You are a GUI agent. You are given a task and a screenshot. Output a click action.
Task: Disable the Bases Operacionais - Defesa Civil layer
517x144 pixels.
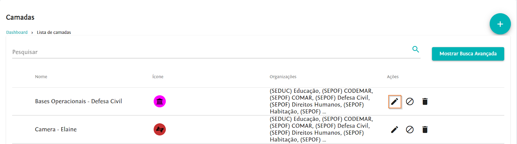[410, 101]
